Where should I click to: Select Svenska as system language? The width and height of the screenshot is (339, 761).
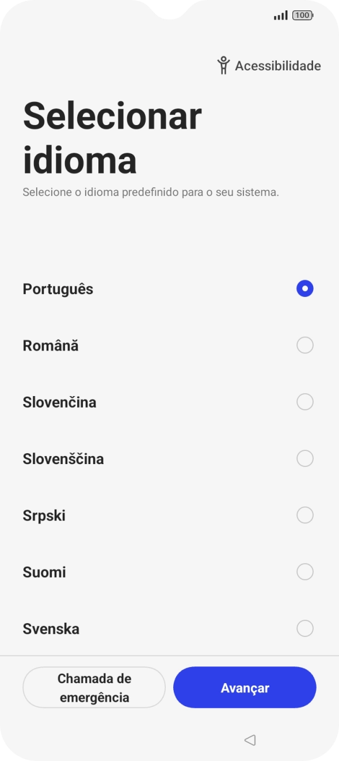[305, 628]
